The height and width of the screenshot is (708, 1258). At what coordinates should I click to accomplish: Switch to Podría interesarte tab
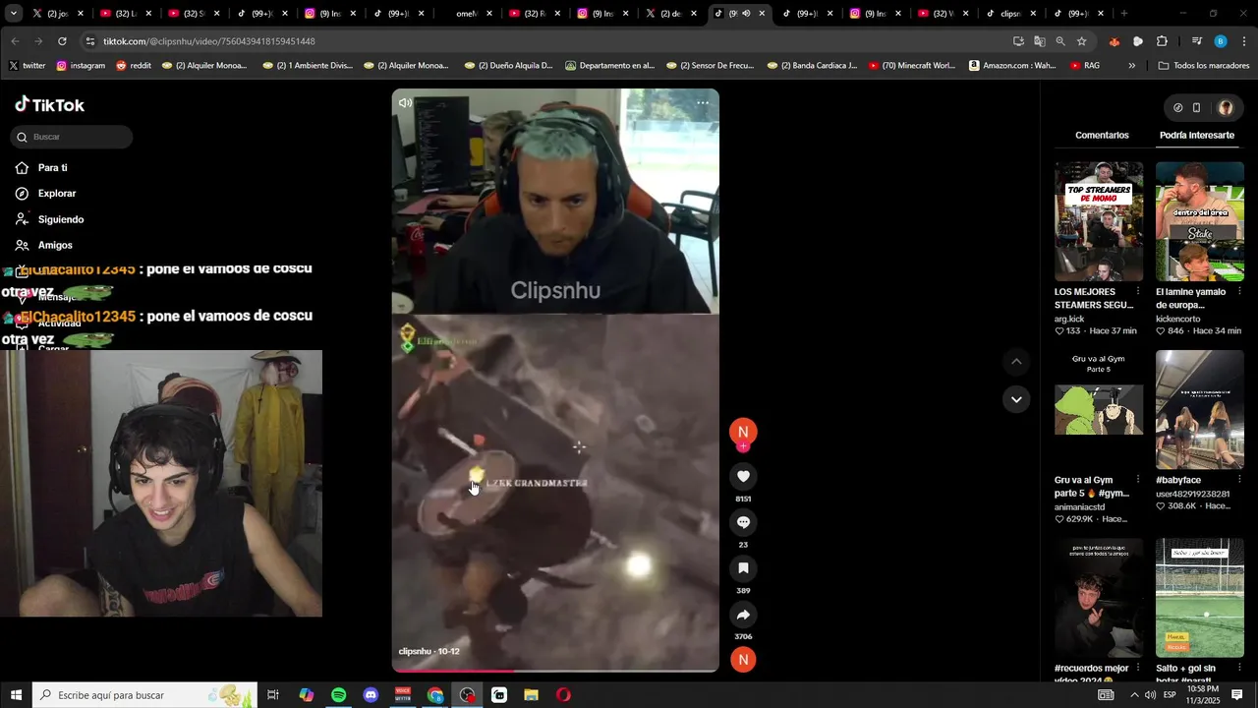click(1196, 136)
